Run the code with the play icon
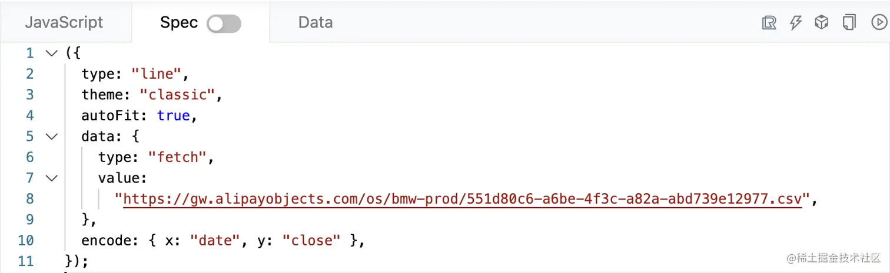Viewport: 890px width, 273px height. [x=878, y=23]
